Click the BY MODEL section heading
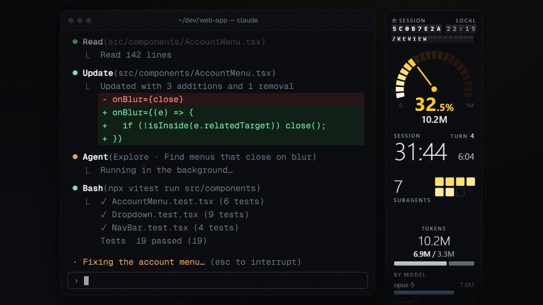543x305 pixels. [x=409, y=274]
